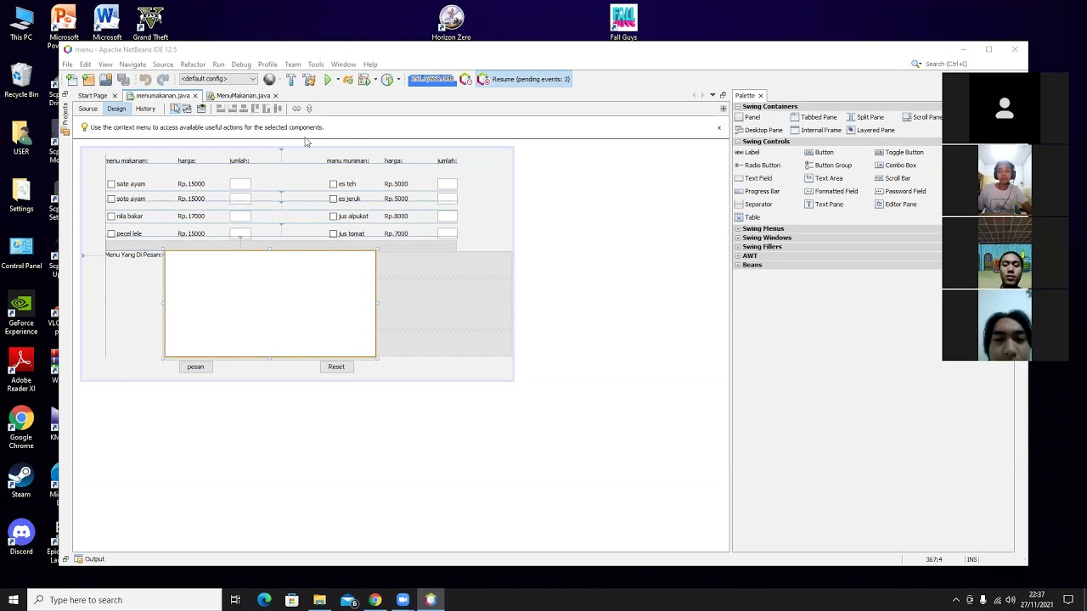Click the New Project toolbar icon

[88, 79]
